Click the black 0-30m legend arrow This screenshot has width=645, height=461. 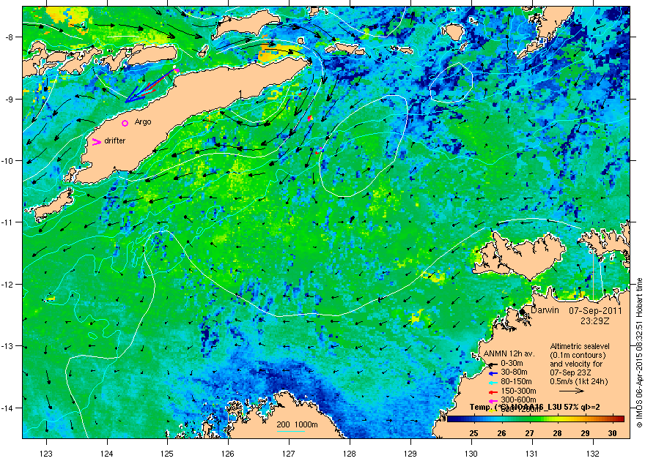click(x=493, y=364)
